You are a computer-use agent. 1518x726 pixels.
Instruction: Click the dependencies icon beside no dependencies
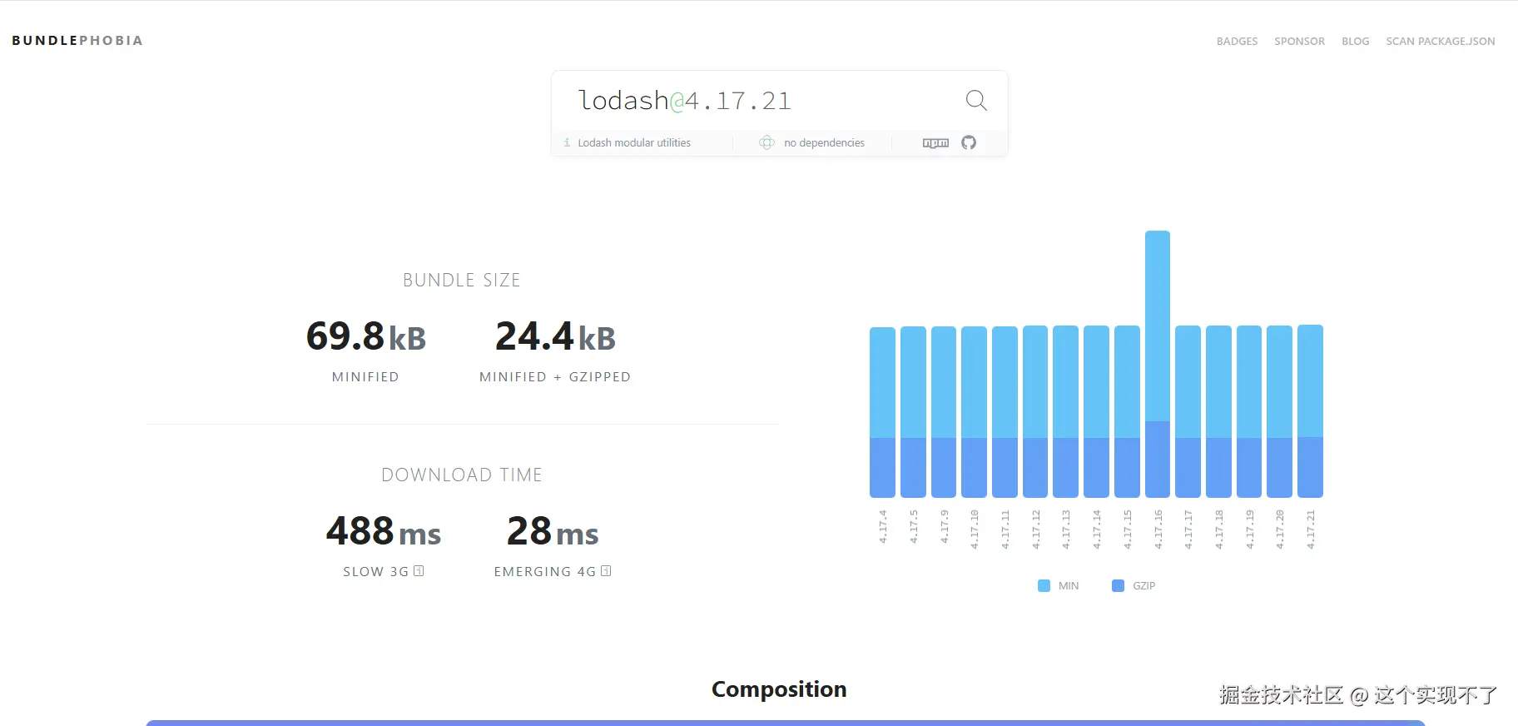(x=766, y=142)
